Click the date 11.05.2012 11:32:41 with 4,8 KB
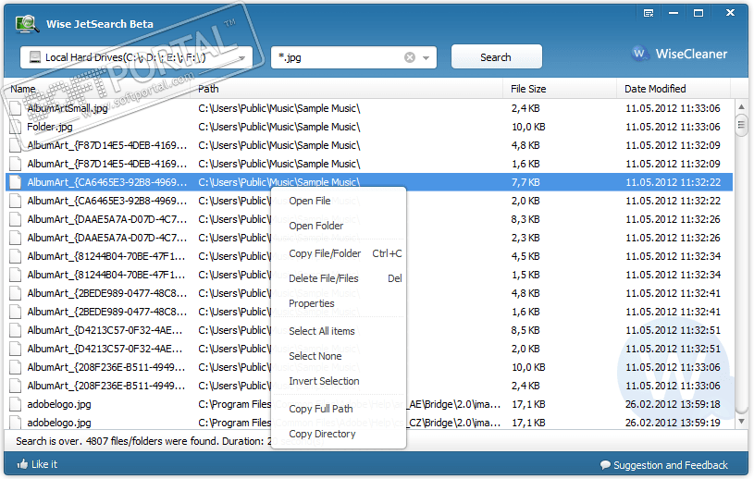754x479 pixels. click(673, 293)
